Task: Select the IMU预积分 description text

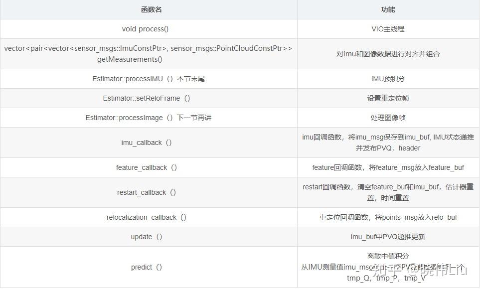Action: [x=387, y=79]
